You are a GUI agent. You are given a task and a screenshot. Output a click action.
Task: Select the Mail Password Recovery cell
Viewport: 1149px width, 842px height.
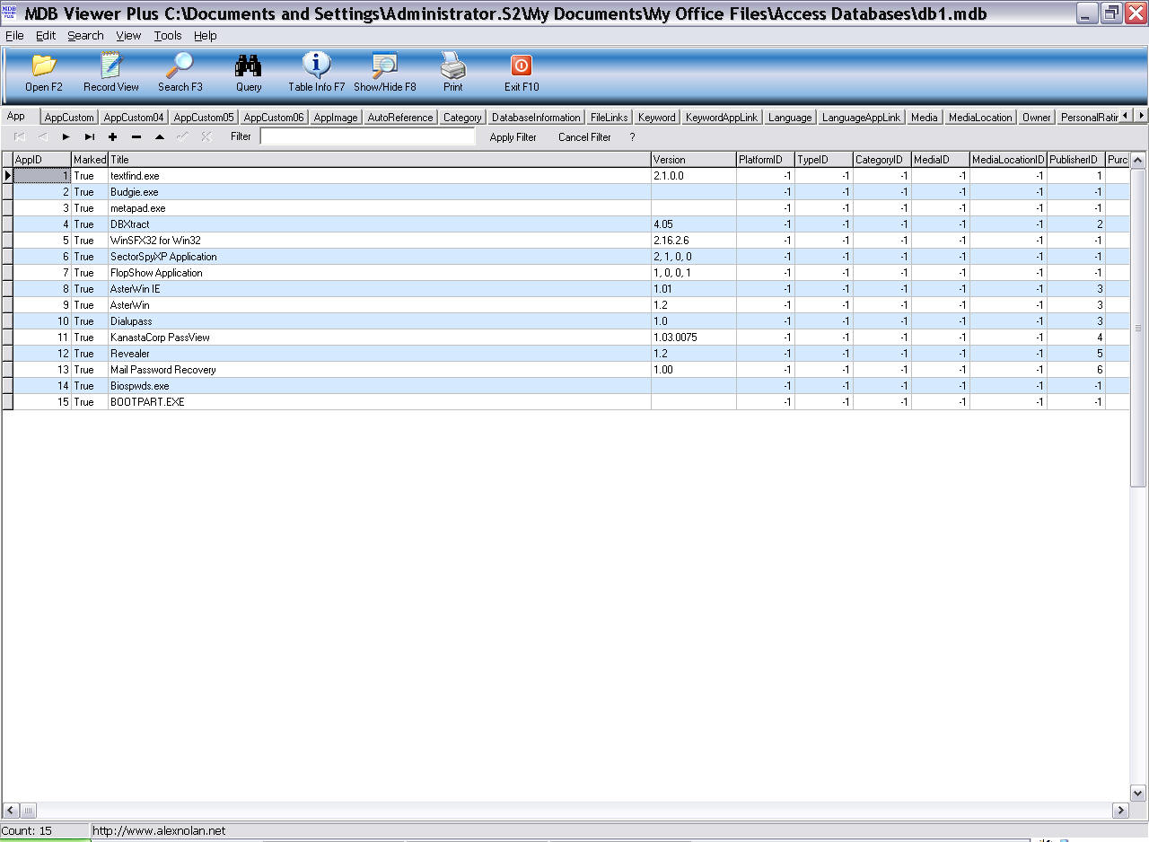click(380, 370)
